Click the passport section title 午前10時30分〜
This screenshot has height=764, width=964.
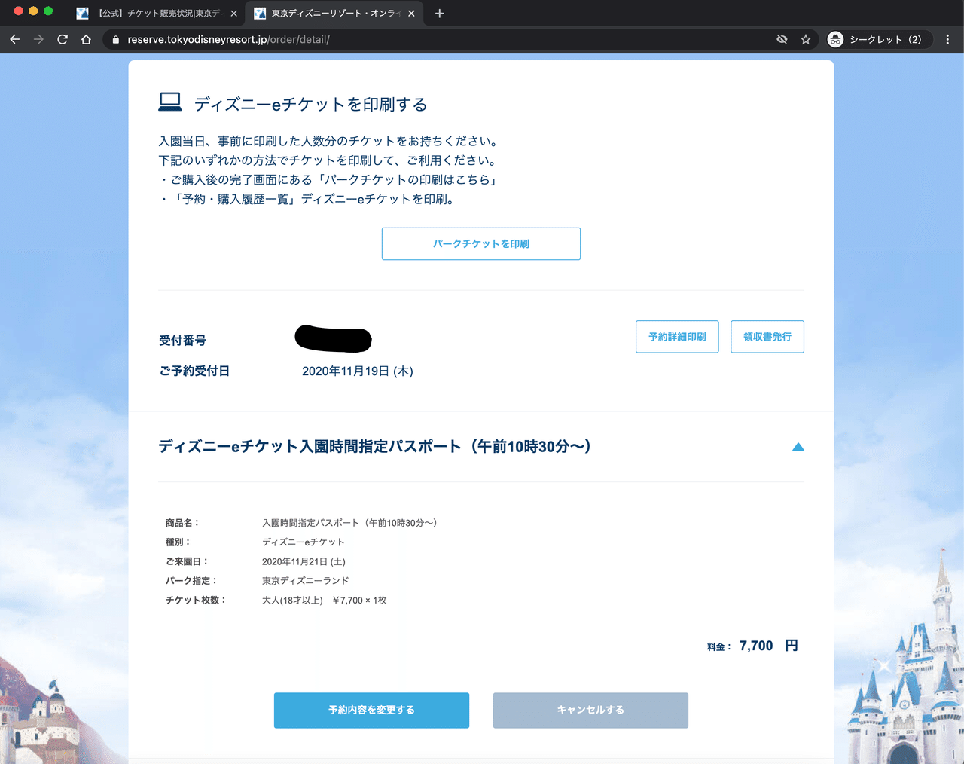click(x=375, y=447)
